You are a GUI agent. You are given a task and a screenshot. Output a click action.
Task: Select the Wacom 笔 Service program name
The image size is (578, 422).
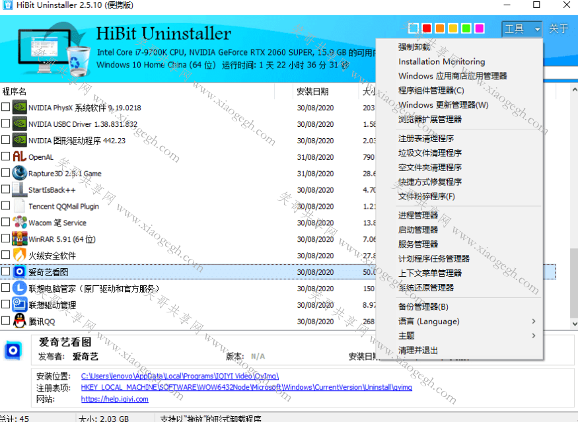57,223
